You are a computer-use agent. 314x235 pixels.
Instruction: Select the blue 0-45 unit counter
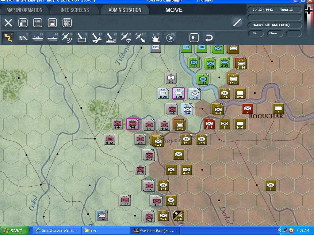coord(102,216)
